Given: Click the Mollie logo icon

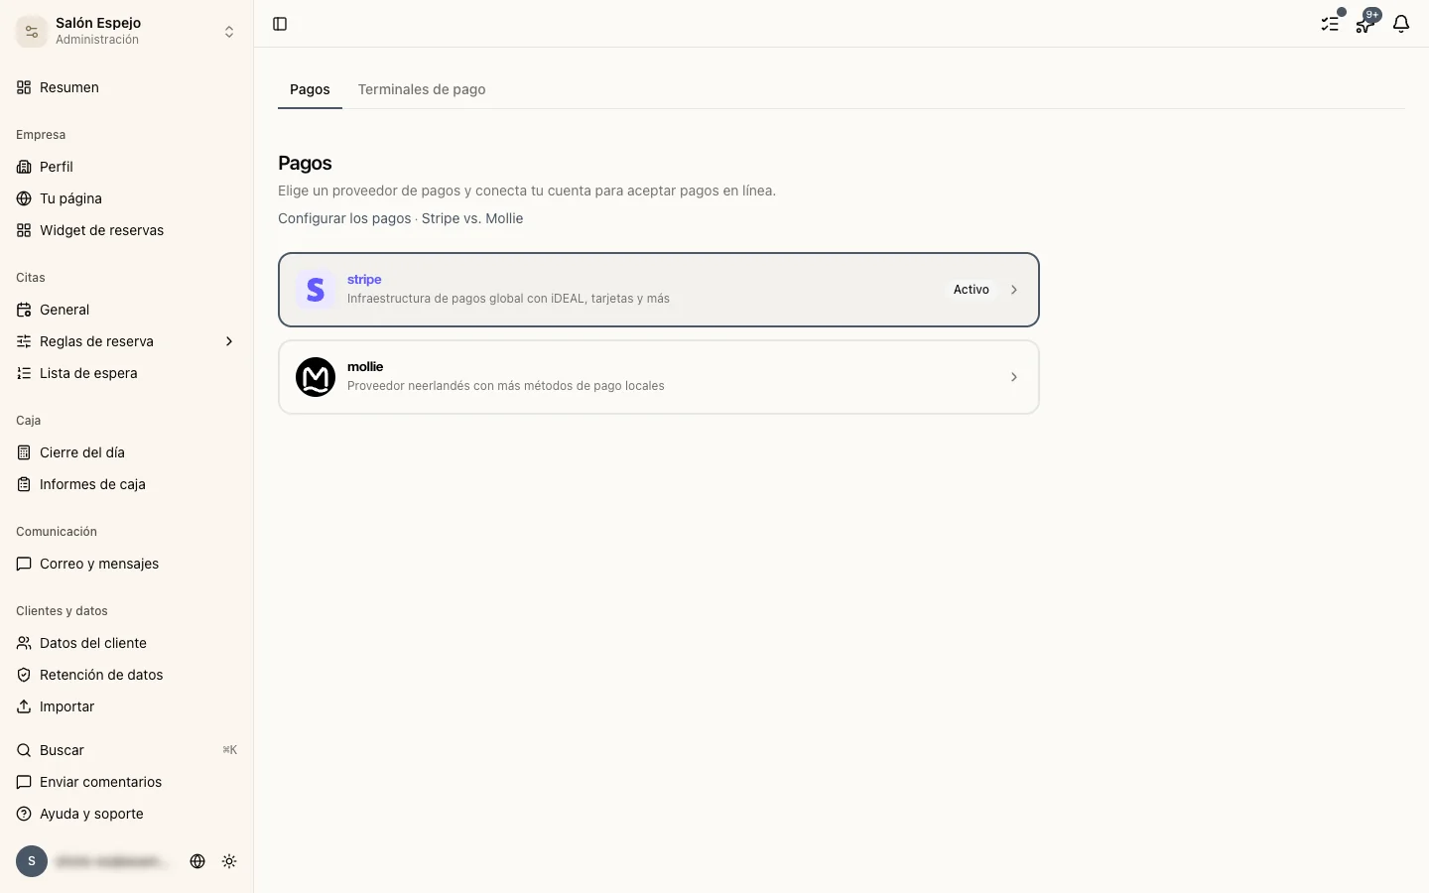Looking at the screenshot, I should click(x=316, y=377).
